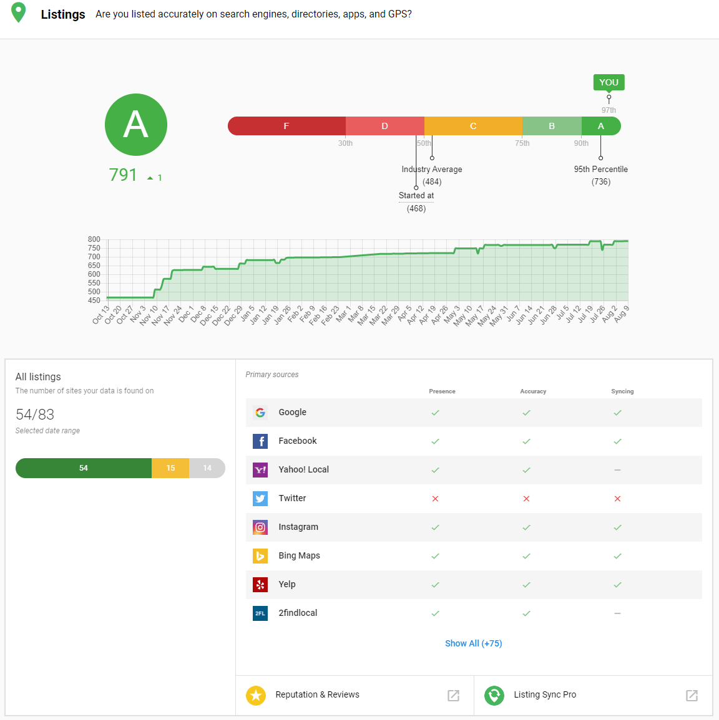Click the Aug 9 date on chart axis
The image size is (719, 720).
pos(622,314)
